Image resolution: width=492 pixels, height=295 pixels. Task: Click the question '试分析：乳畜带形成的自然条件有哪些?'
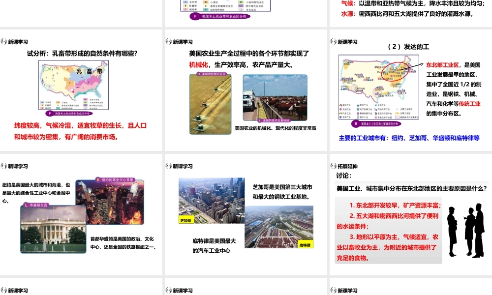[82, 53]
